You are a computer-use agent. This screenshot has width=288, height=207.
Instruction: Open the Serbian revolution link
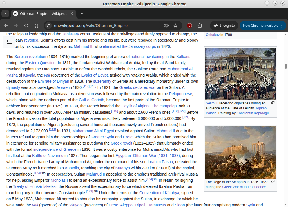point(30,57)
